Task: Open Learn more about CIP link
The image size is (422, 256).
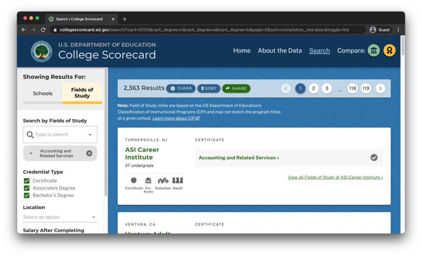Action: 176,118
